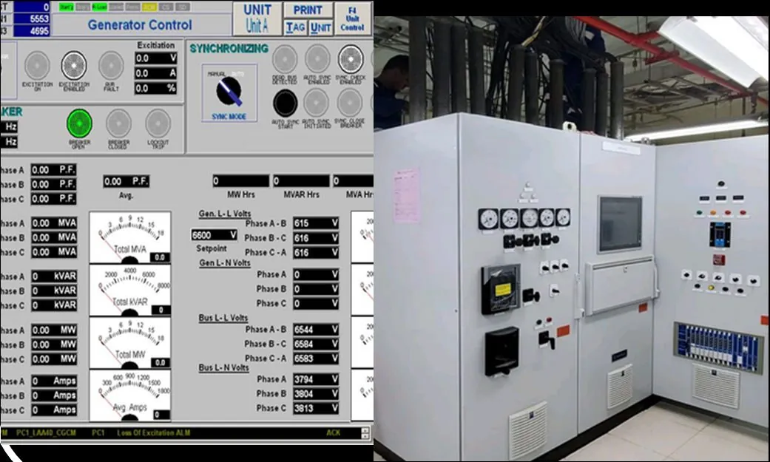Click the Auto Sync Enabled lamp

click(318, 59)
